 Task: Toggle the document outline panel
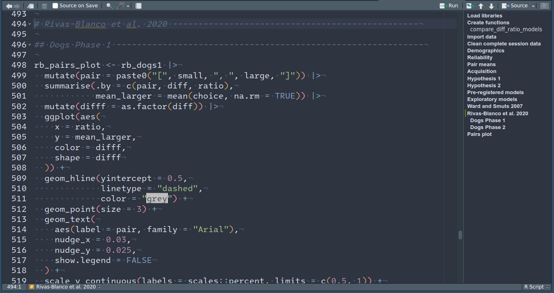[543, 6]
